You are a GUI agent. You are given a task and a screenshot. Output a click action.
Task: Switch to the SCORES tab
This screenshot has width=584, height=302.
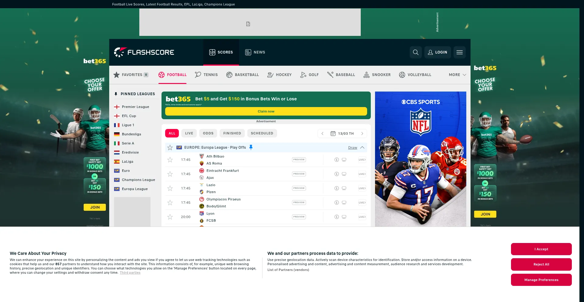(221, 52)
